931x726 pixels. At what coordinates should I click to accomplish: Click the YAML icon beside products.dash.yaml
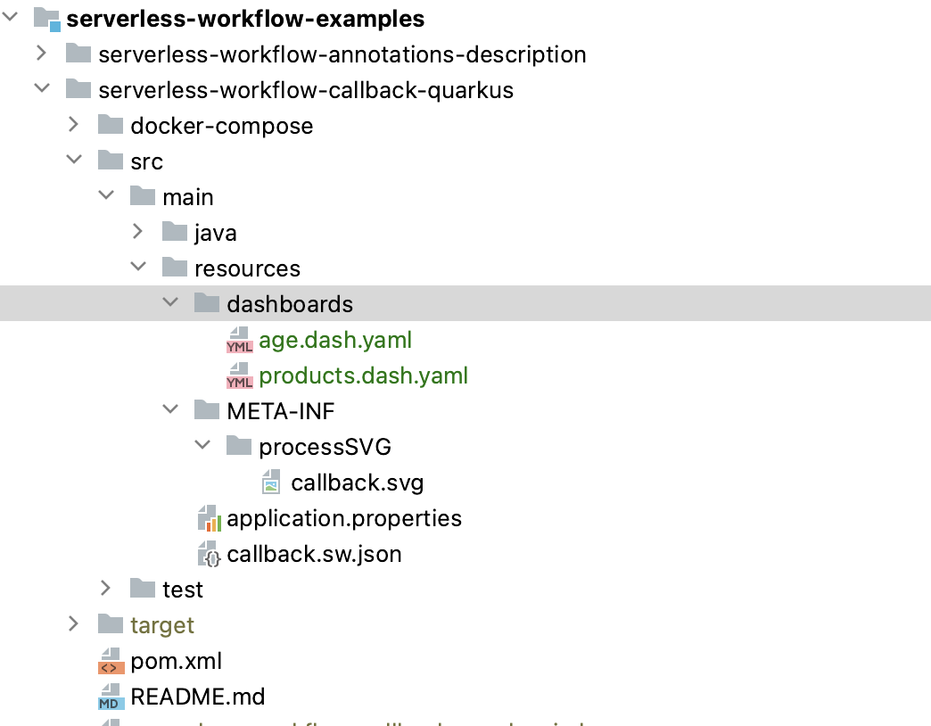pos(239,375)
